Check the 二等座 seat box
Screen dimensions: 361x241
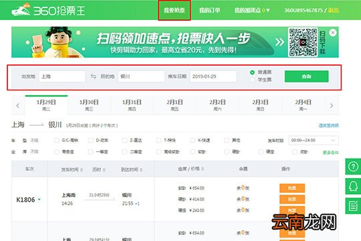[x=124, y=152]
